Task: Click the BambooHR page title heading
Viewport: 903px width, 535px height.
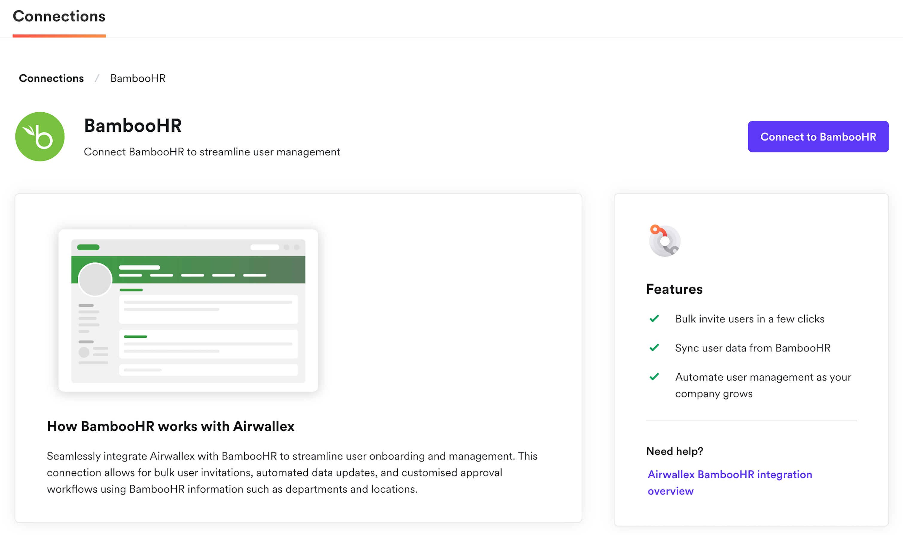Action: pos(133,126)
